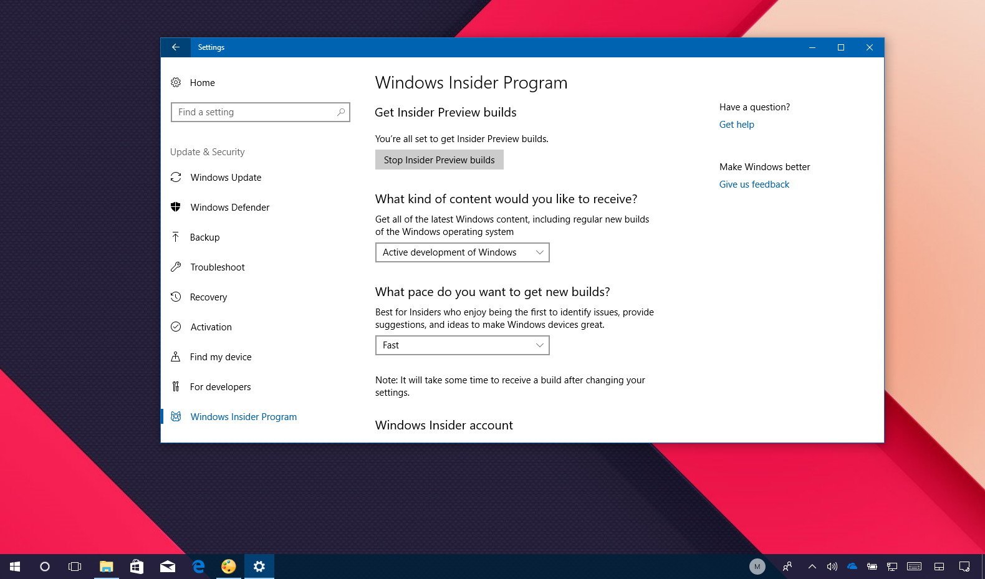Click the Find a setting search box
Screen dimensions: 985x579
(x=261, y=112)
